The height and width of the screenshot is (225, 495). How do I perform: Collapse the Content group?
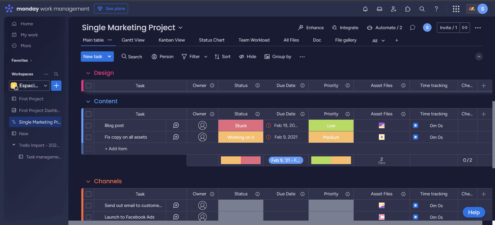[x=88, y=101]
